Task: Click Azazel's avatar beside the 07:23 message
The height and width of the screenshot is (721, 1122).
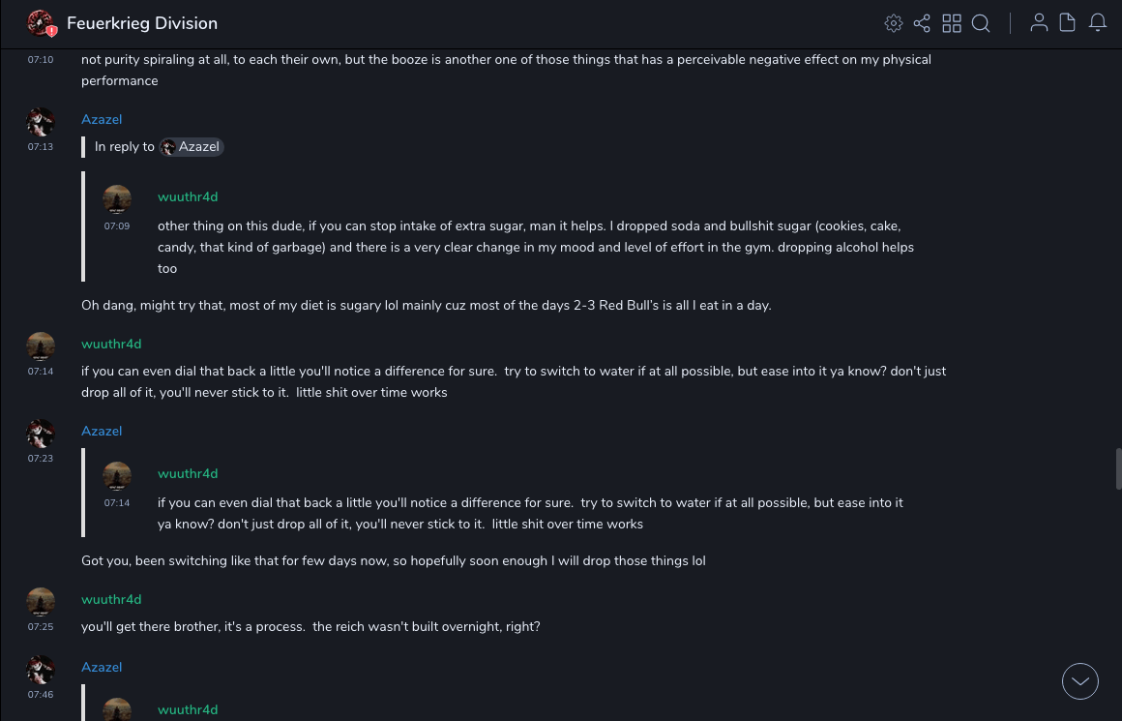Action: tap(41, 434)
